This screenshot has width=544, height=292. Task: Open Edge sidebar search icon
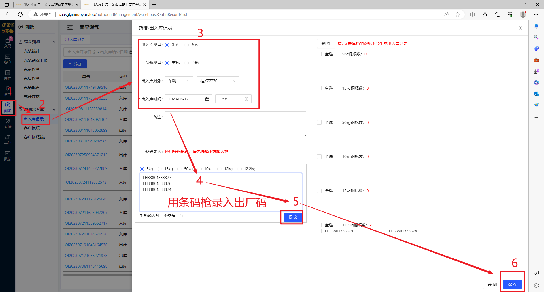(x=536, y=37)
